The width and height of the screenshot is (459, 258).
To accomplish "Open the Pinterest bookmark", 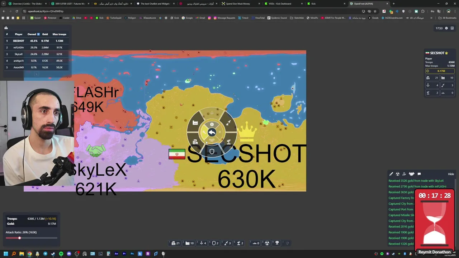I will click(x=50, y=18).
